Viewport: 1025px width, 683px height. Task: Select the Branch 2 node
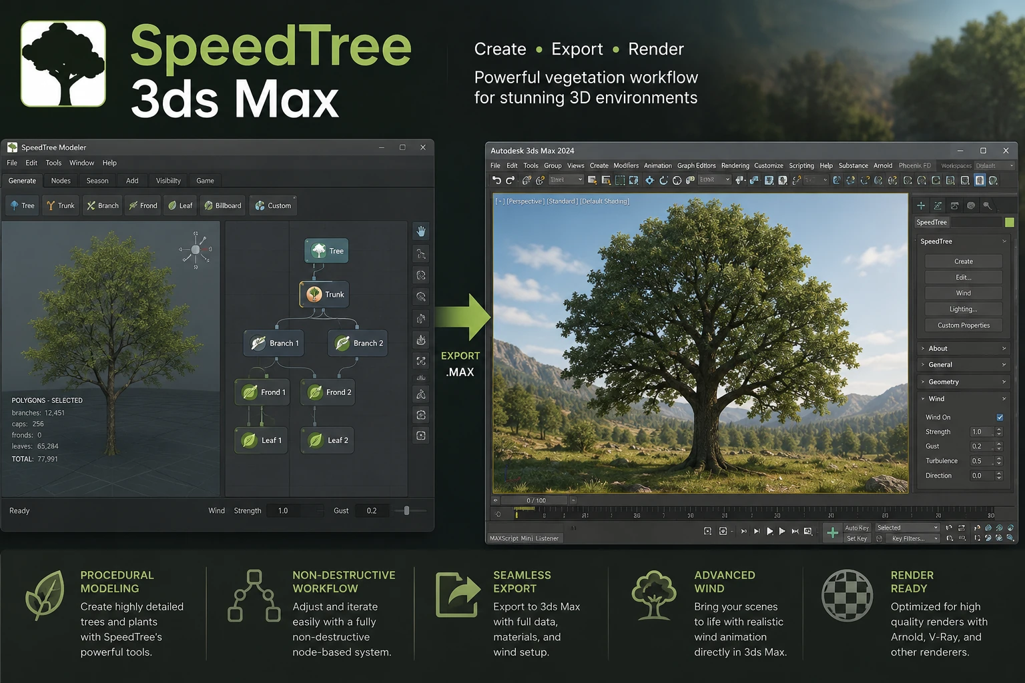click(358, 343)
